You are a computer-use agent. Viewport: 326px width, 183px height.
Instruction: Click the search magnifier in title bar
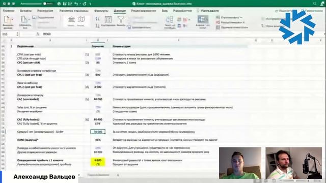click(x=315, y=4)
